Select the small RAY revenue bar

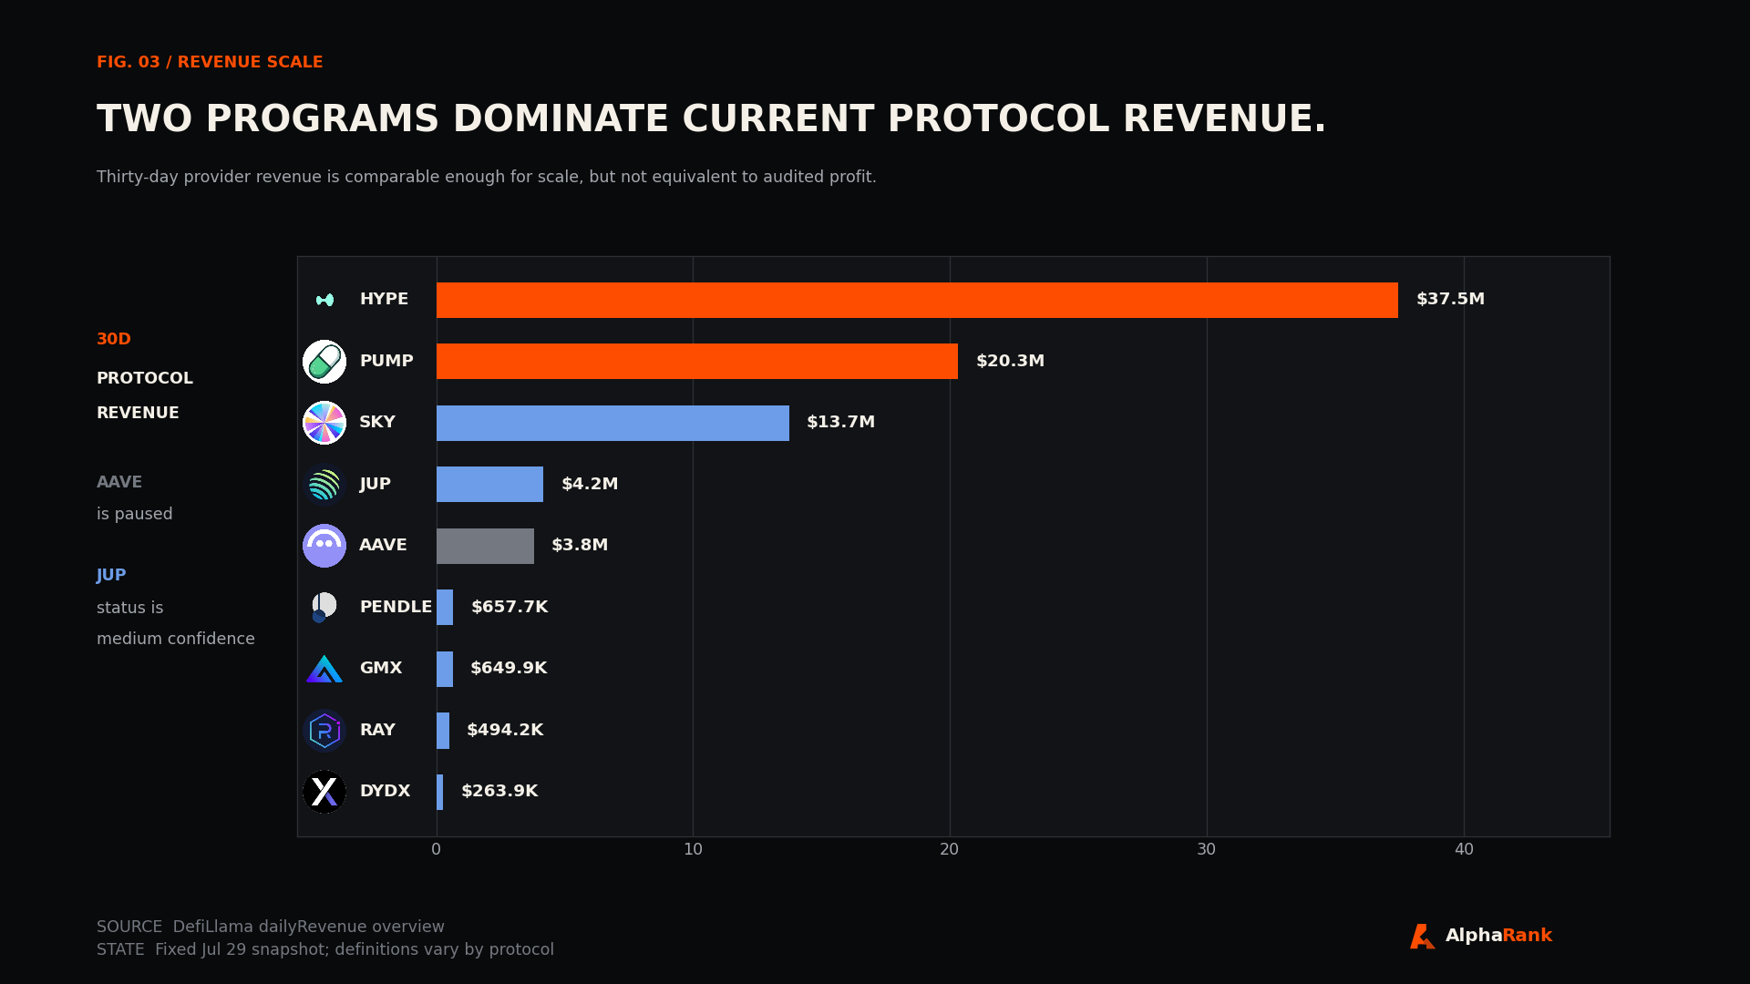tap(443, 731)
